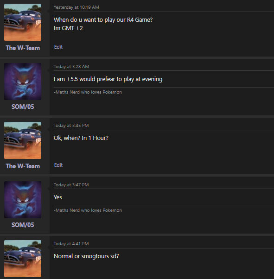This screenshot has height=279, width=274.
Task: Open The W-Team username under first avatar
Action: [23, 48]
